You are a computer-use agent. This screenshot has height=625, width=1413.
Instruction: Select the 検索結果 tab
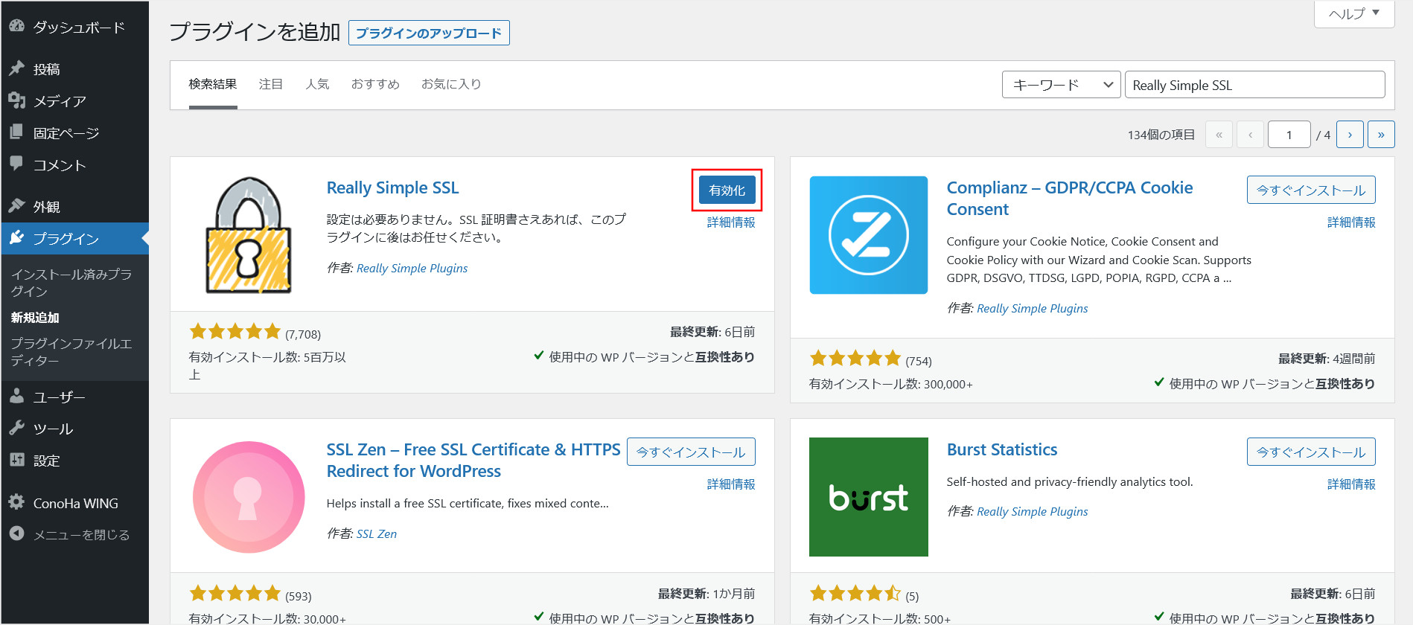coord(213,84)
